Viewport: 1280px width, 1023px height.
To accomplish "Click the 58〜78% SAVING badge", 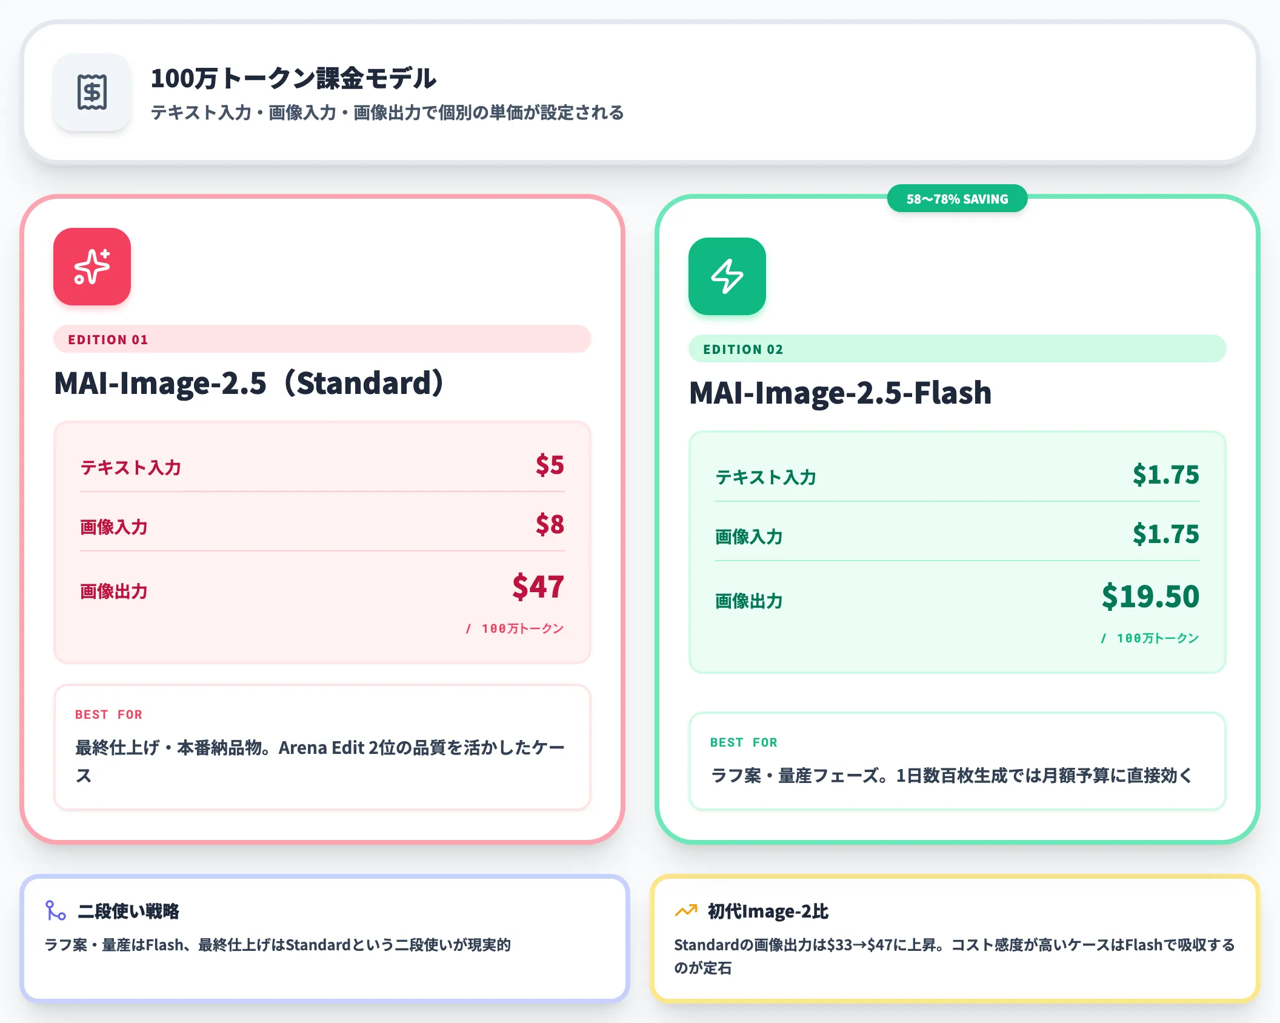I will (x=957, y=199).
